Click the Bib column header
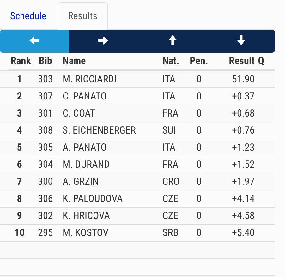 click(45, 61)
